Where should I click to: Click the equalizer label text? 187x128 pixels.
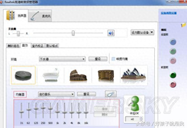coord(20,94)
